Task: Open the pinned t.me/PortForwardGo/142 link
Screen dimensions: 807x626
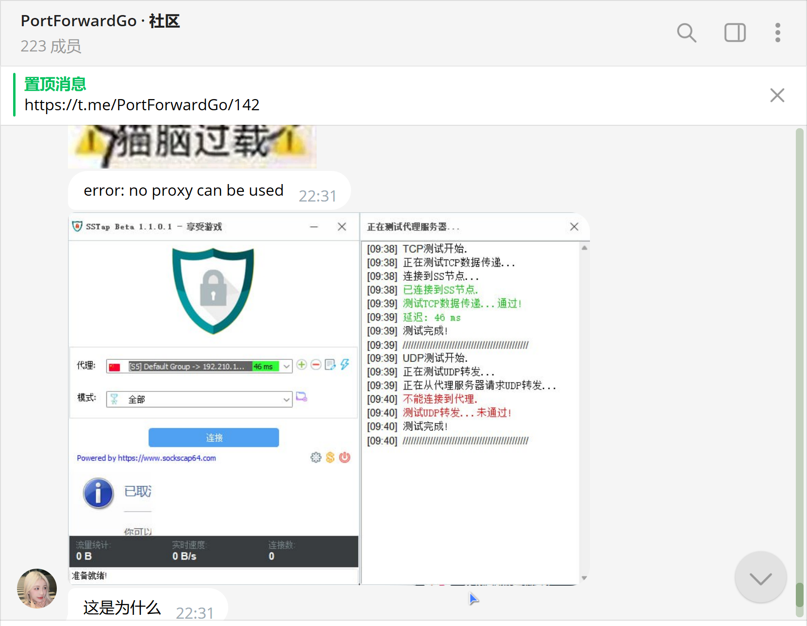Action: tap(142, 105)
